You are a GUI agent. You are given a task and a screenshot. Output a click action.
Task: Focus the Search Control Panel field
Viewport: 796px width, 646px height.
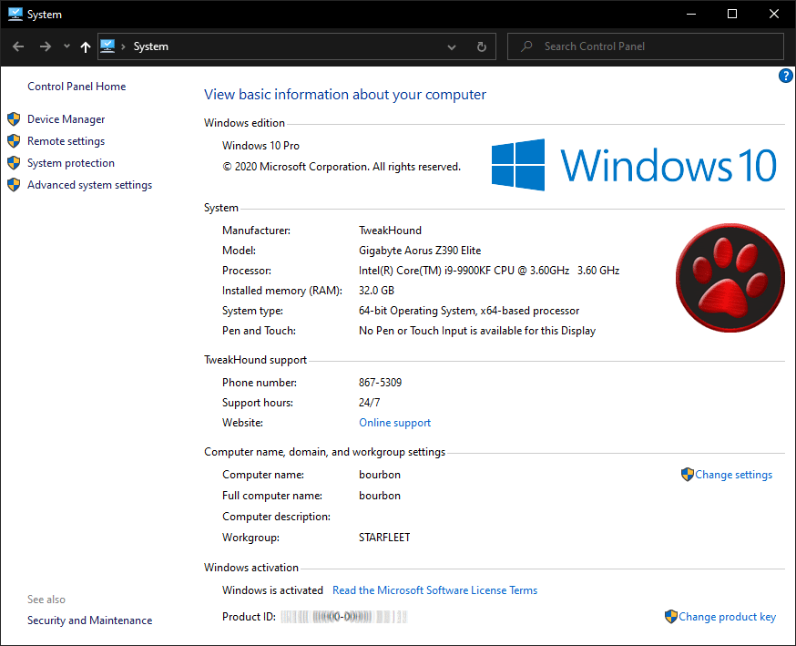point(656,46)
